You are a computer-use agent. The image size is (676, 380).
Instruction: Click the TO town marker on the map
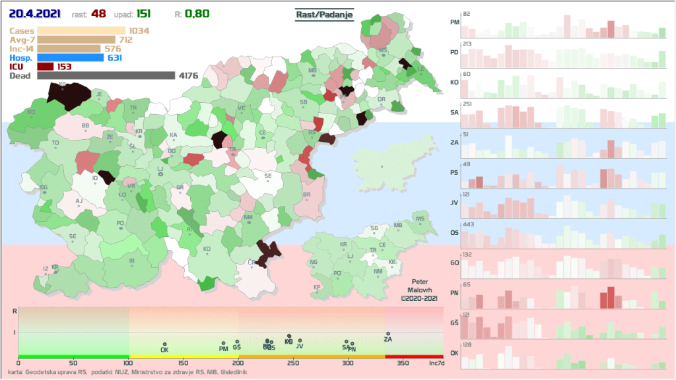pos(55,146)
